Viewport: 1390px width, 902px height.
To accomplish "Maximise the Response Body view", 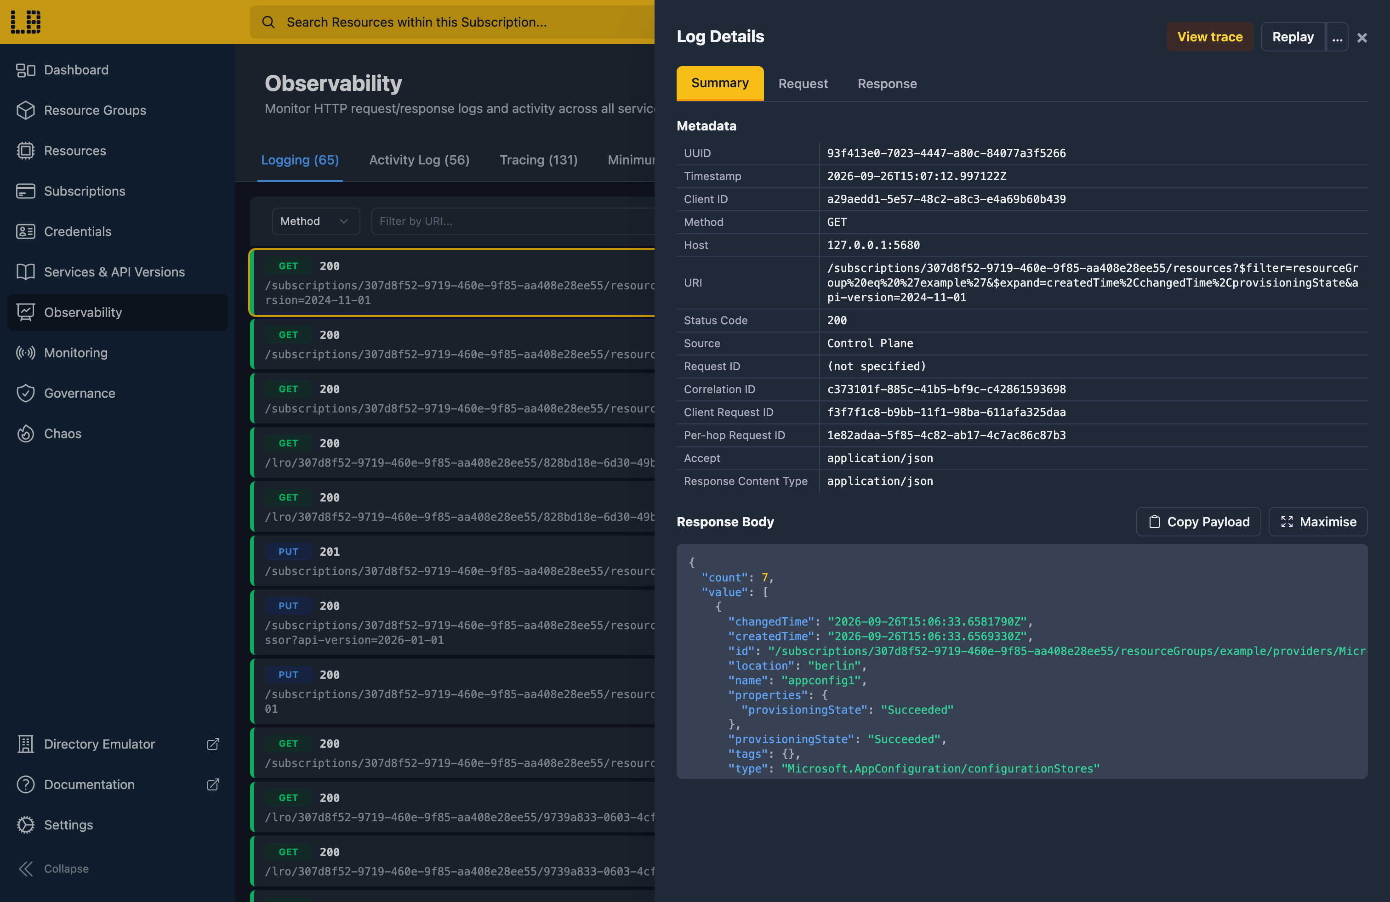I will tap(1318, 522).
